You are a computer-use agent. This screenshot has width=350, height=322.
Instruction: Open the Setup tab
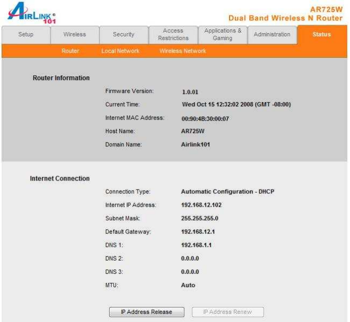[26, 35]
